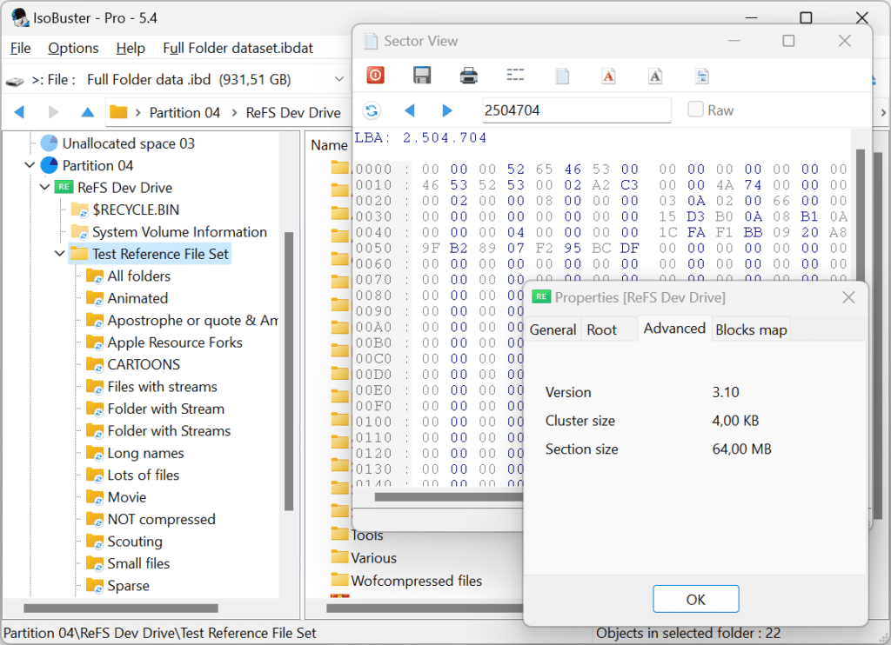Collapse the Test Reference File Set folder
The image size is (891, 645).
coord(60,253)
